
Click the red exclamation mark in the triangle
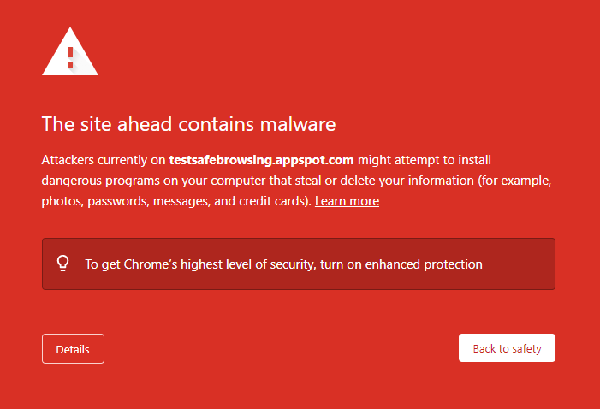pyautogui.click(x=70, y=57)
